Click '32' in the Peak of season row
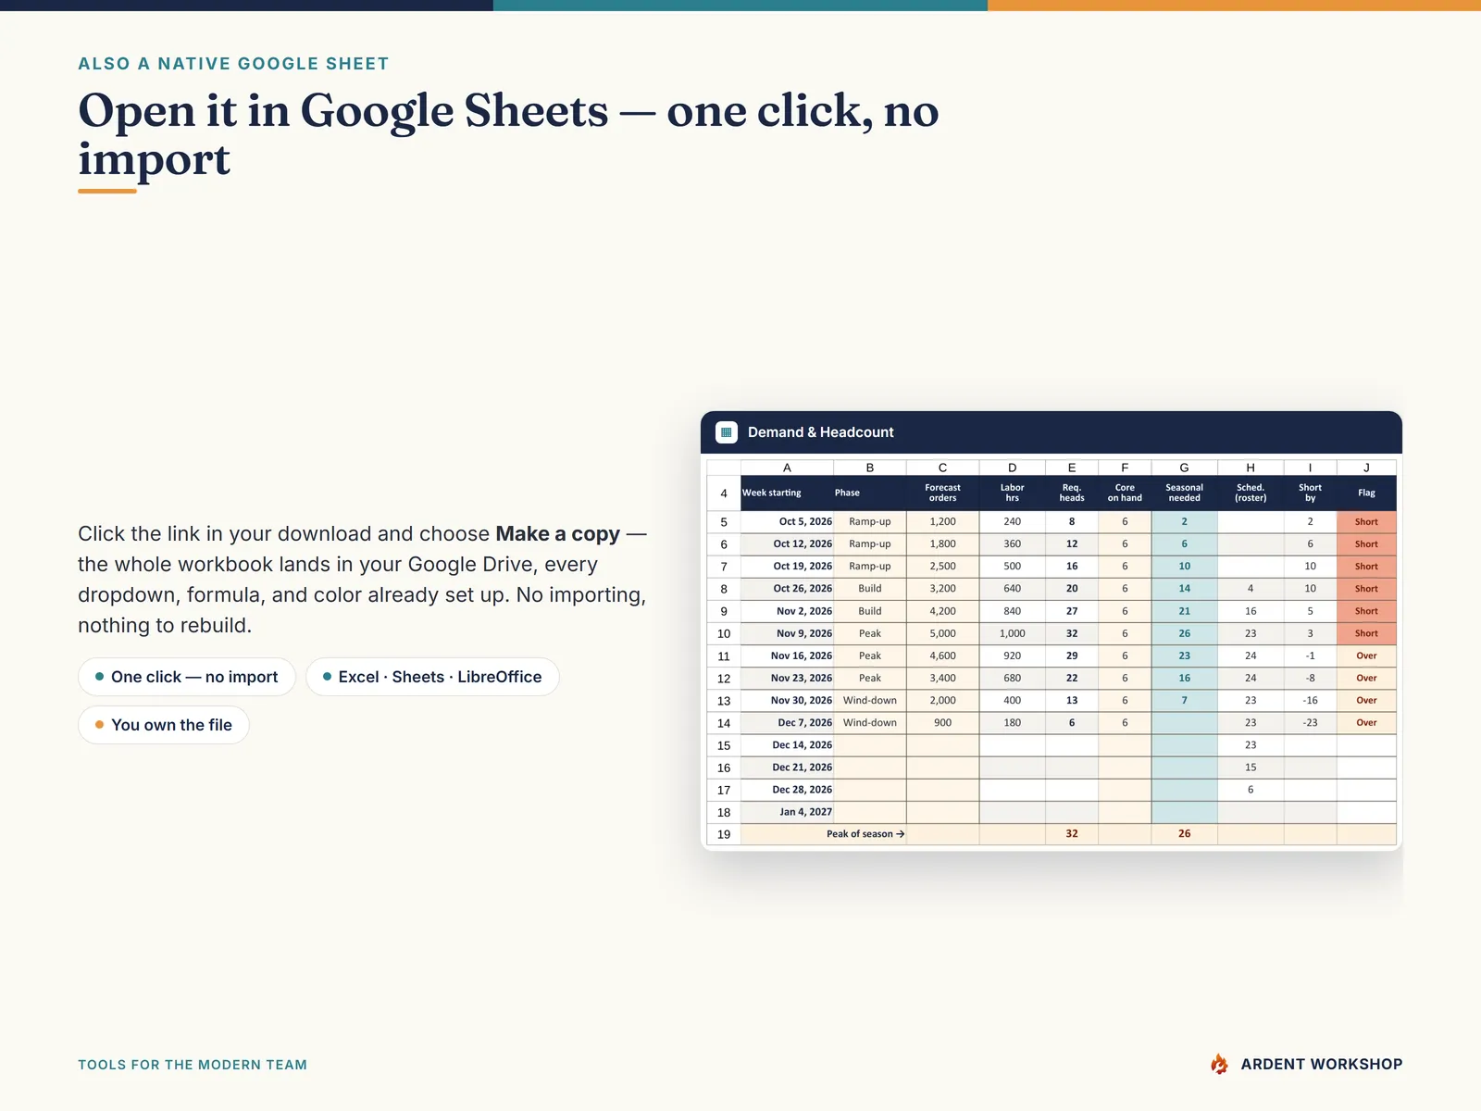 pos(1072,834)
